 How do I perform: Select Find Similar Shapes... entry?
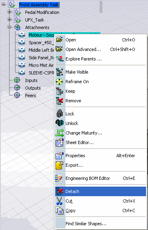pyautogui.click(x=101, y=224)
